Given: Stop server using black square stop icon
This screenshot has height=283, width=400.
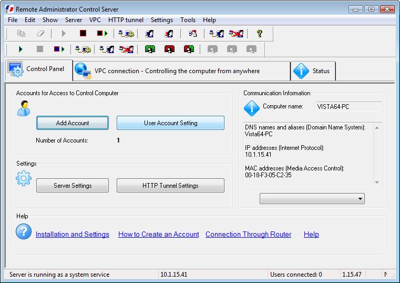Looking at the screenshot, I should [83, 33].
